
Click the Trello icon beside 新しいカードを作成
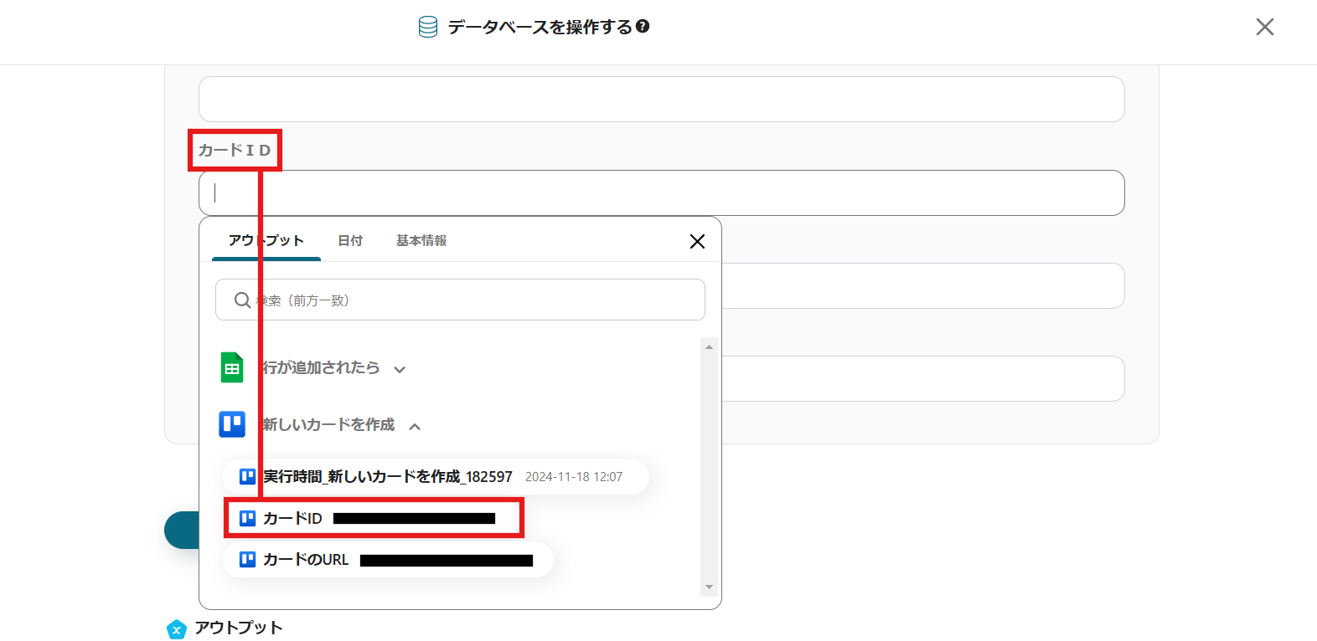232,424
